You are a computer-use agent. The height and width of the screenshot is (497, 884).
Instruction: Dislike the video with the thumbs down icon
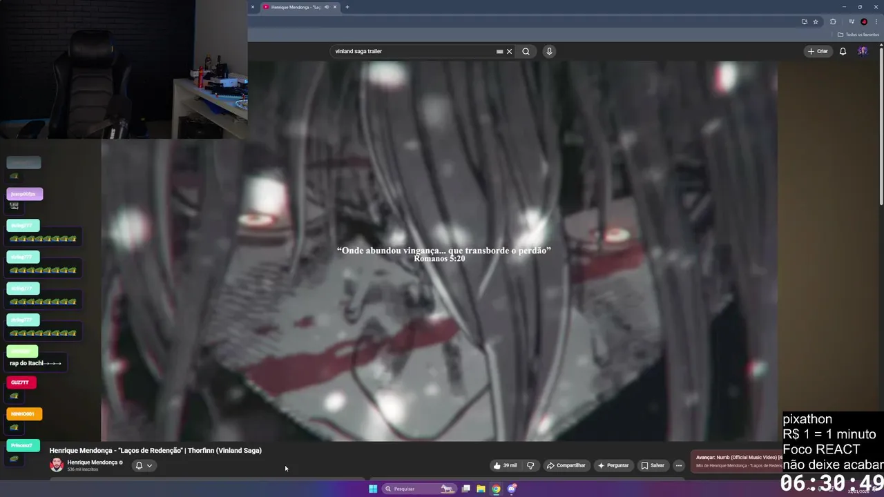(x=530, y=465)
